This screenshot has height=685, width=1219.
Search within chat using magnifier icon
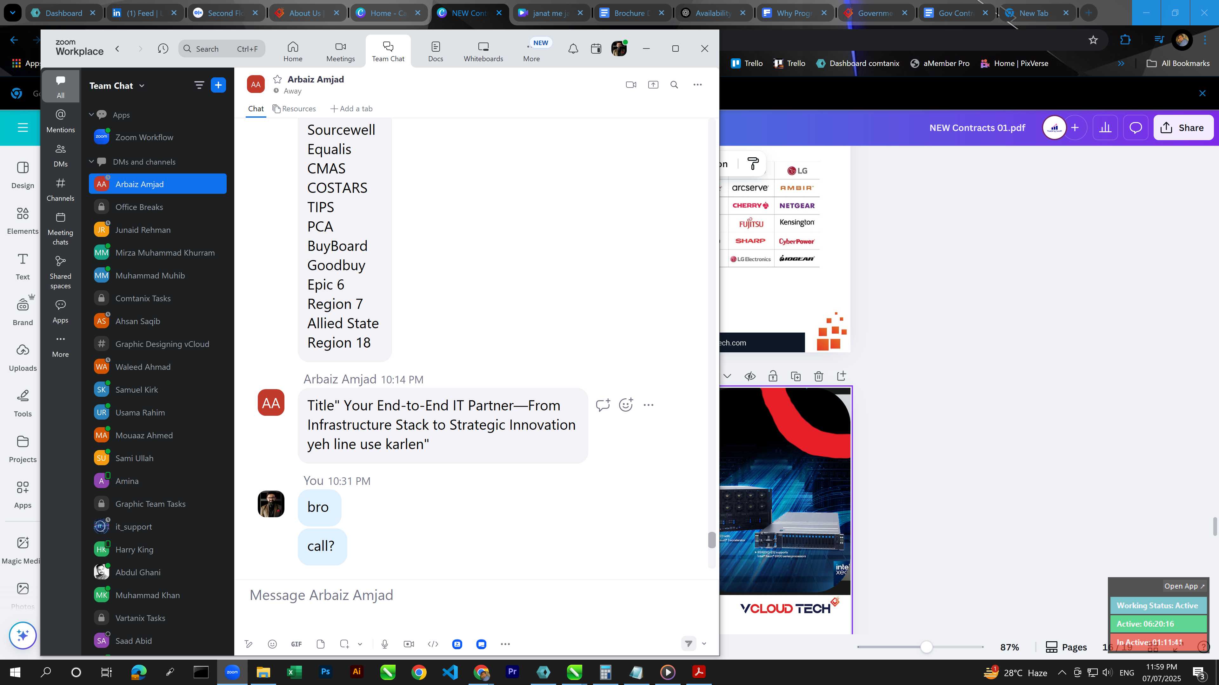point(674,85)
